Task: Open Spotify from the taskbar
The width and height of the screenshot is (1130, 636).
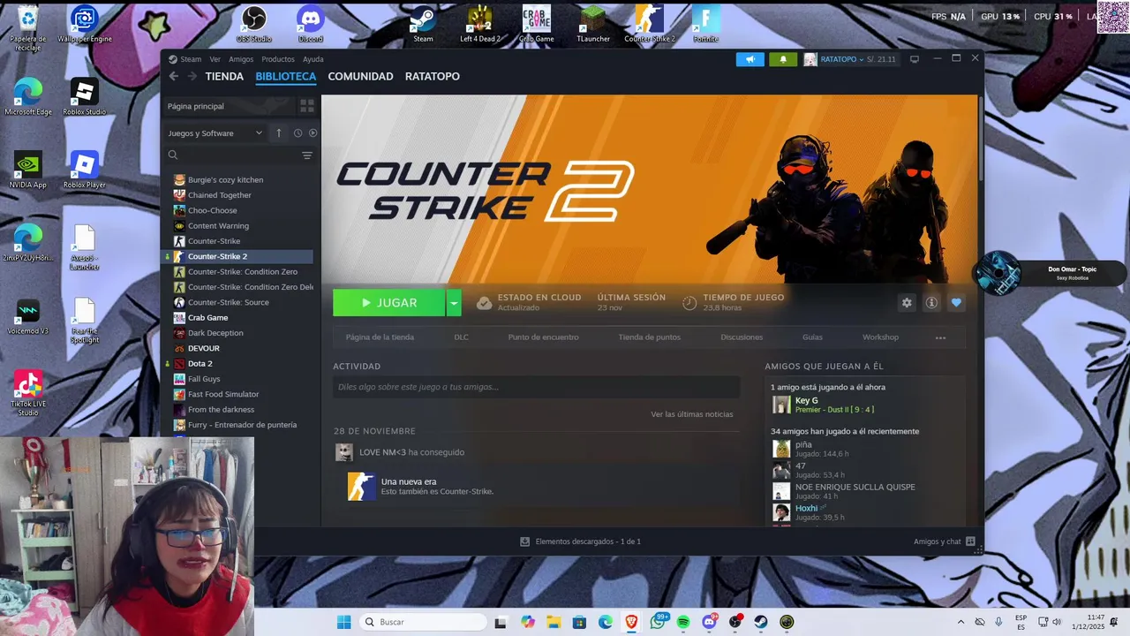Action: 683,622
